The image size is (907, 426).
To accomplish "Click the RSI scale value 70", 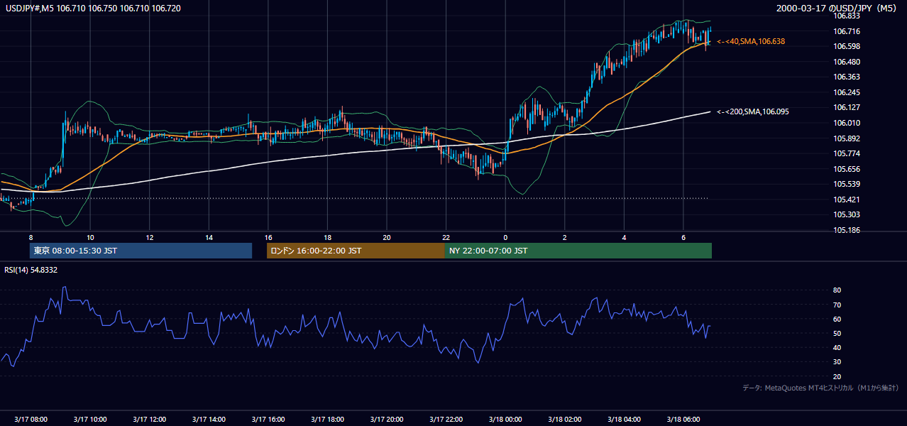I will [837, 305].
